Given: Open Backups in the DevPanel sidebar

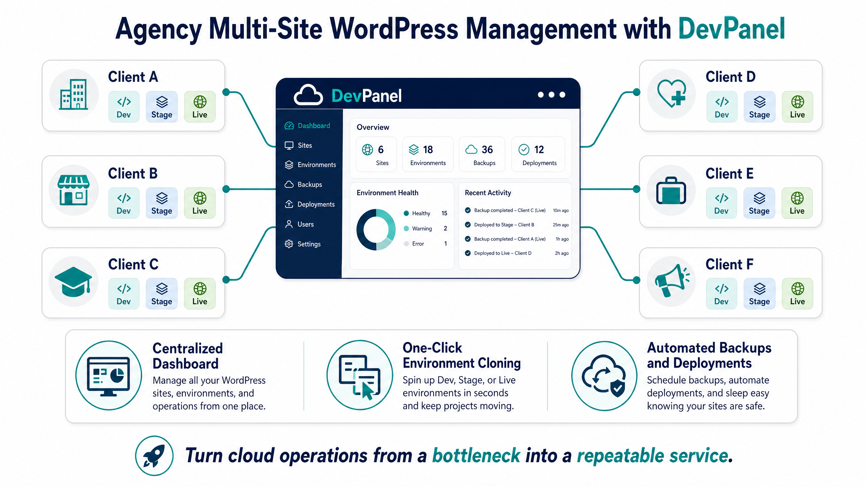Looking at the screenshot, I should point(303,184).
